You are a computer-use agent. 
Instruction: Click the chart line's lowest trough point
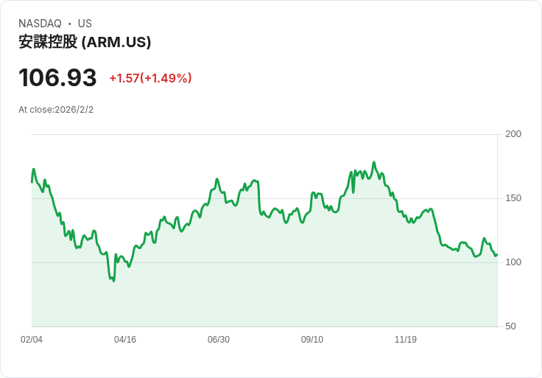click(x=113, y=281)
